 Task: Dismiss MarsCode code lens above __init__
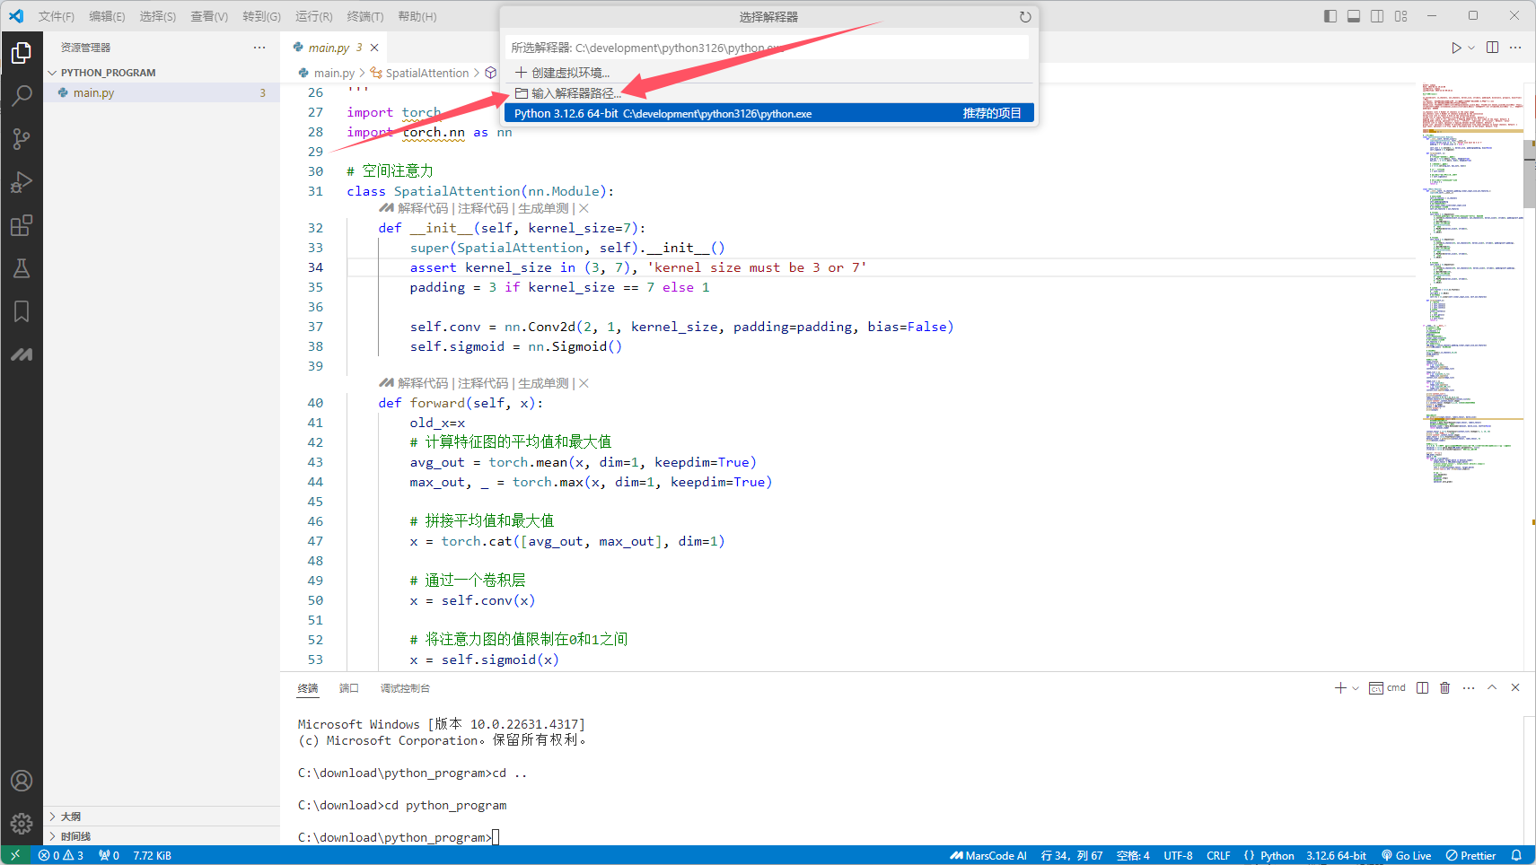pyautogui.click(x=584, y=208)
